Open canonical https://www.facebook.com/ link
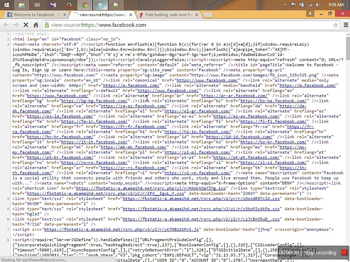 (207, 80)
